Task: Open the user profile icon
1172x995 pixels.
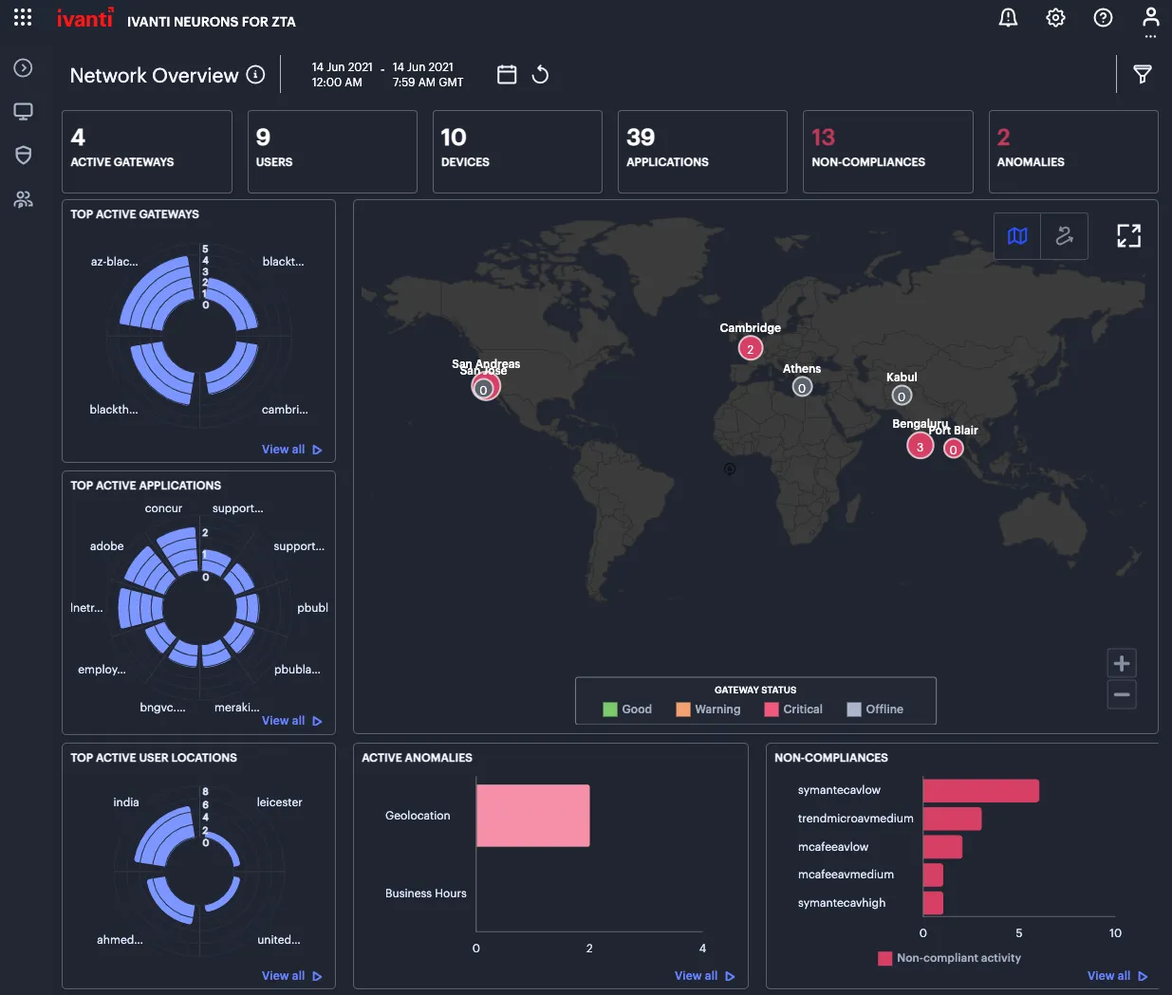Action: coord(1150,17)
